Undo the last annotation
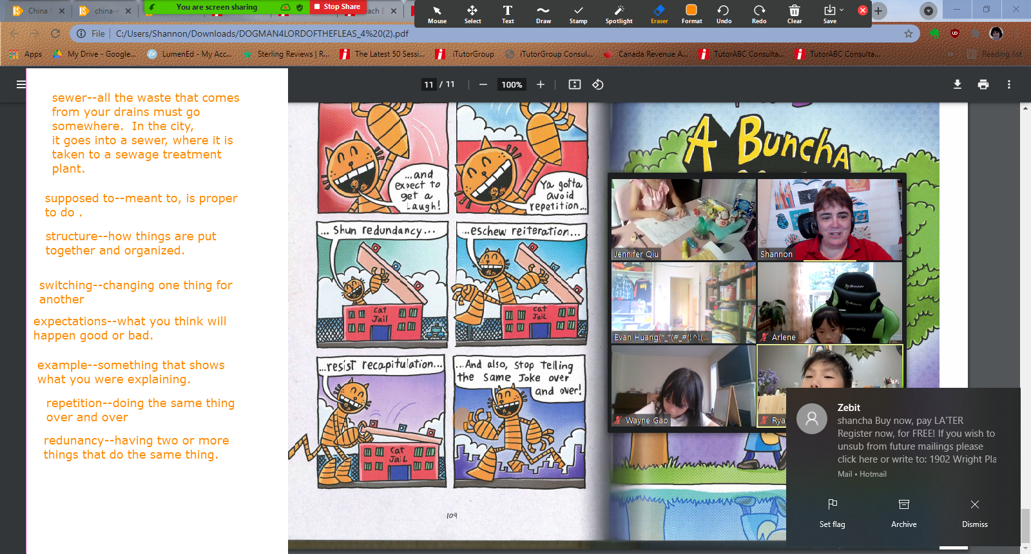 (724, 14)
